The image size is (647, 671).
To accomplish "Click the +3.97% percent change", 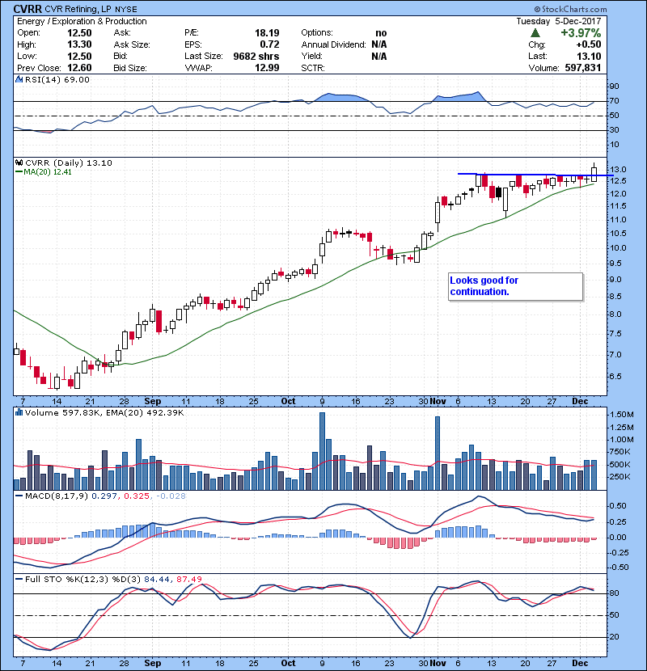I will (581, 33).
